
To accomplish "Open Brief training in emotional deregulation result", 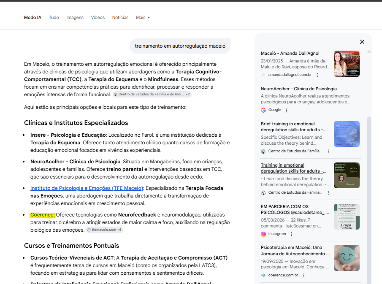I will 293,127.
